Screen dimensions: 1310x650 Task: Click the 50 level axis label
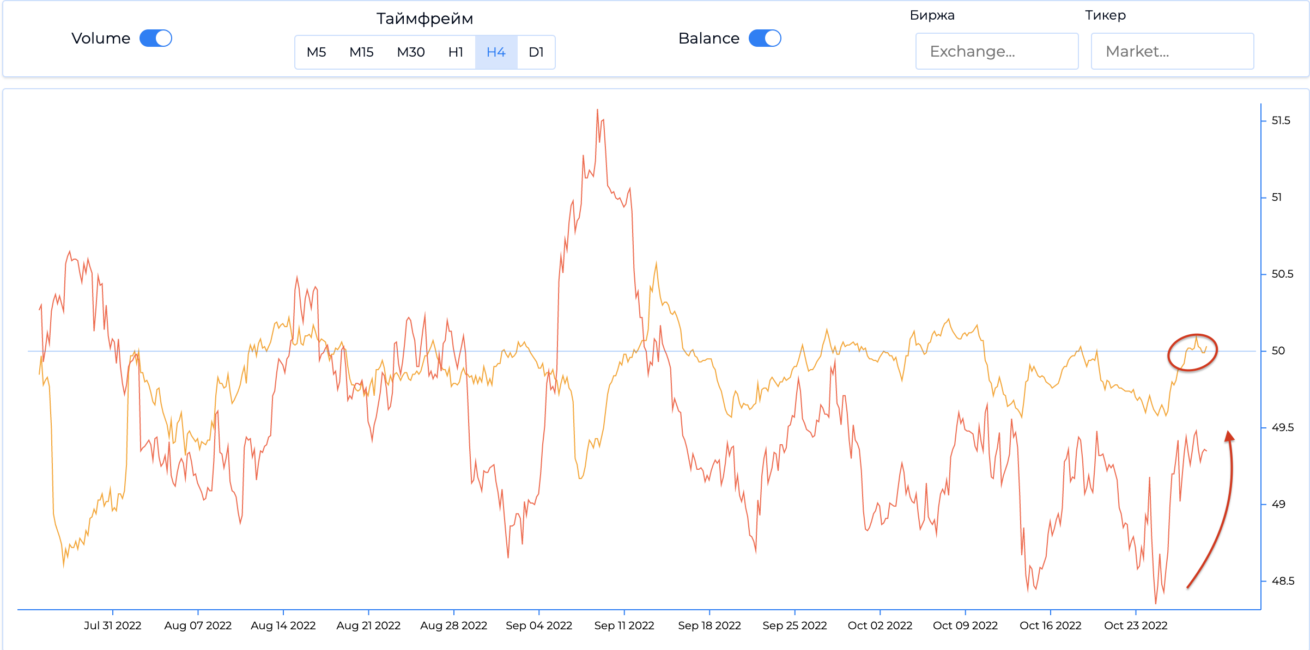pos(1278,351)
